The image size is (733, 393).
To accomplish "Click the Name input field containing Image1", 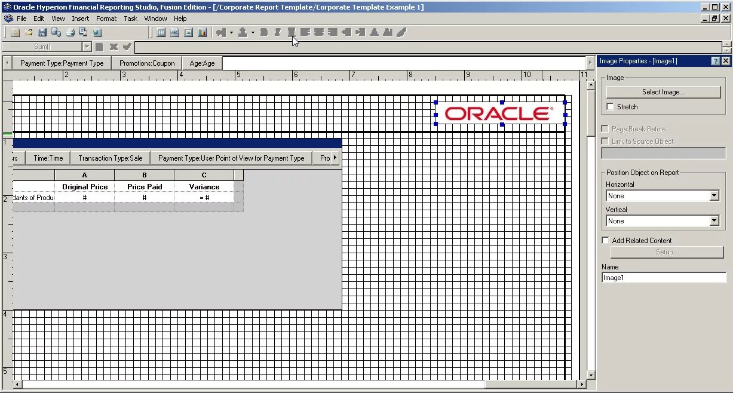I will tap(663, 278).
